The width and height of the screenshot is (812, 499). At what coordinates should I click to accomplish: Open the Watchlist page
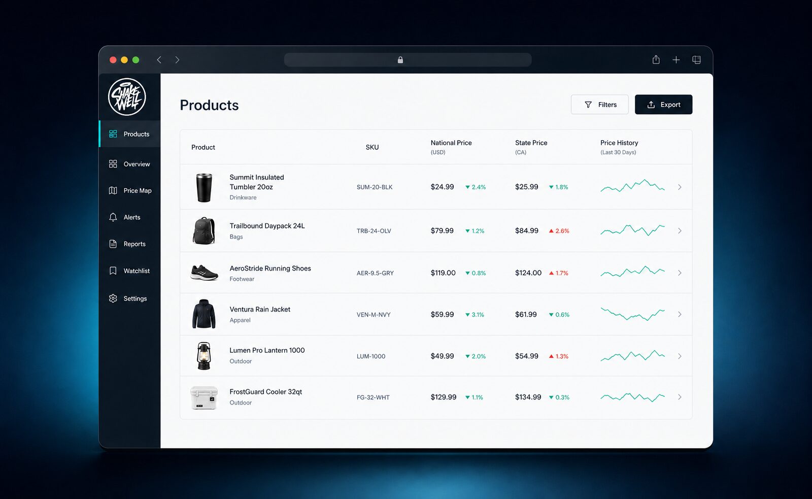coord(130,271)
